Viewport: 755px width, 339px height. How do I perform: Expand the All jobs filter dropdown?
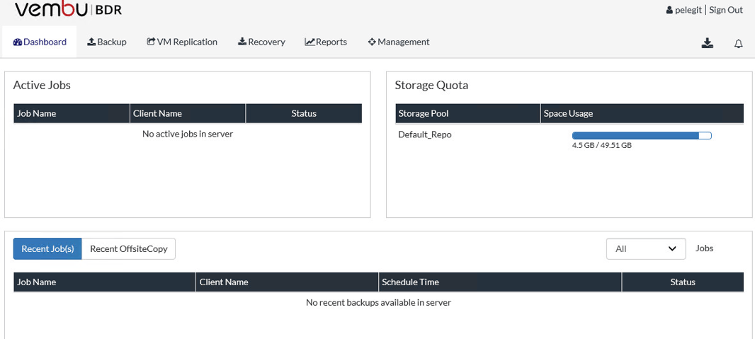[646, 248]
